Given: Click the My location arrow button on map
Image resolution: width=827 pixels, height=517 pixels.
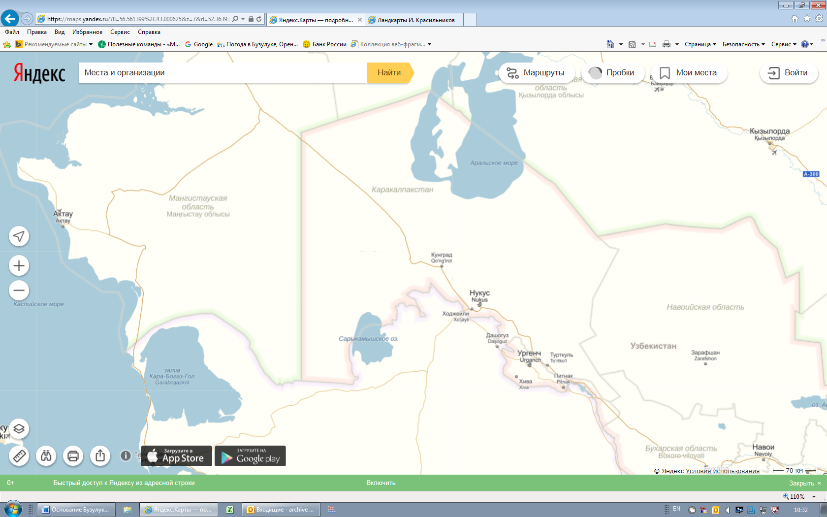Looking at the screenshot, I should (x=19, y=236).
